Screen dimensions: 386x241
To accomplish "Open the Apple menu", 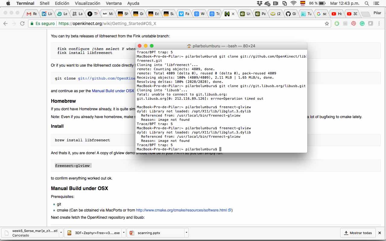I will (x=8, y=3).
